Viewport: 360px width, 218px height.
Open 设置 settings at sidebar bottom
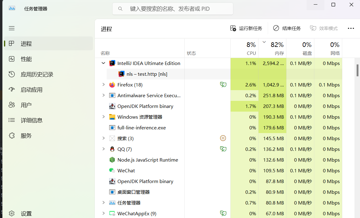(48, 213)
